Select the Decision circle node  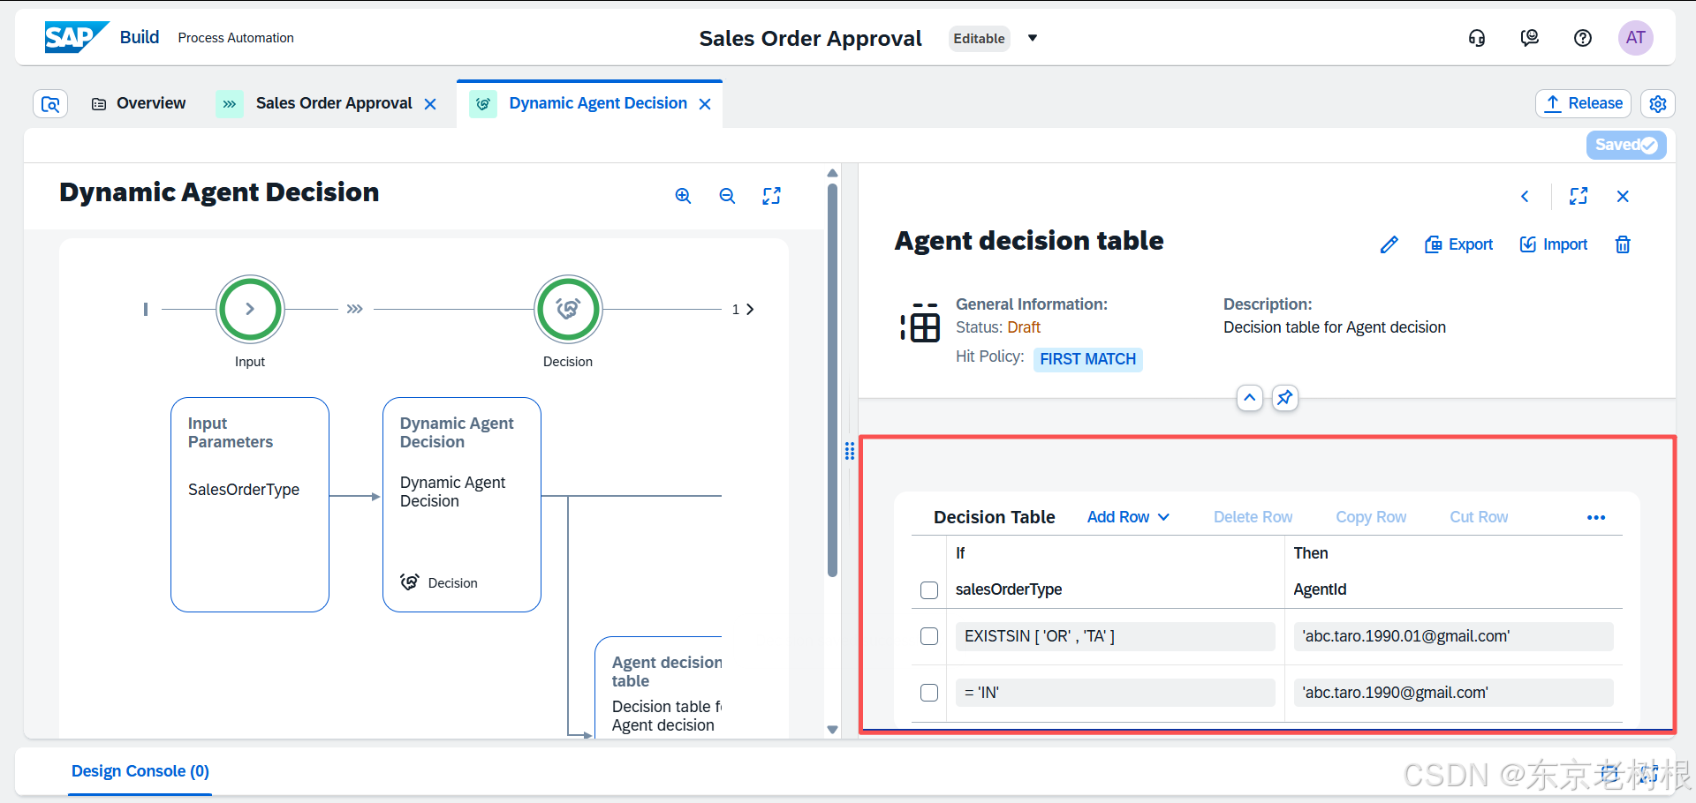(568, 309)
